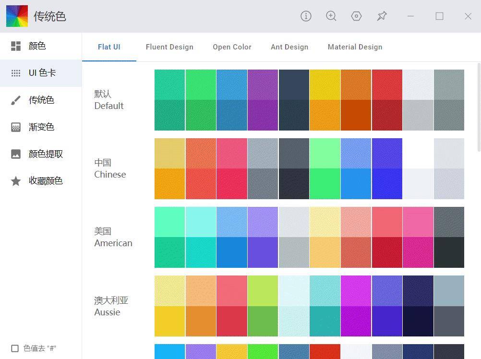Minimize the 传统色 window
The height and width of the screenshot is (359, 481).
click(x=410, y=16)
